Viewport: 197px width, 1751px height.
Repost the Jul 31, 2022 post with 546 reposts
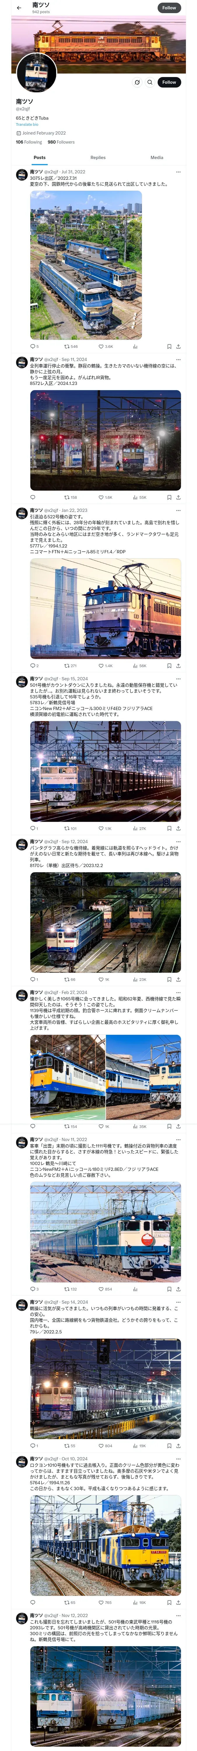coord(71,347)
